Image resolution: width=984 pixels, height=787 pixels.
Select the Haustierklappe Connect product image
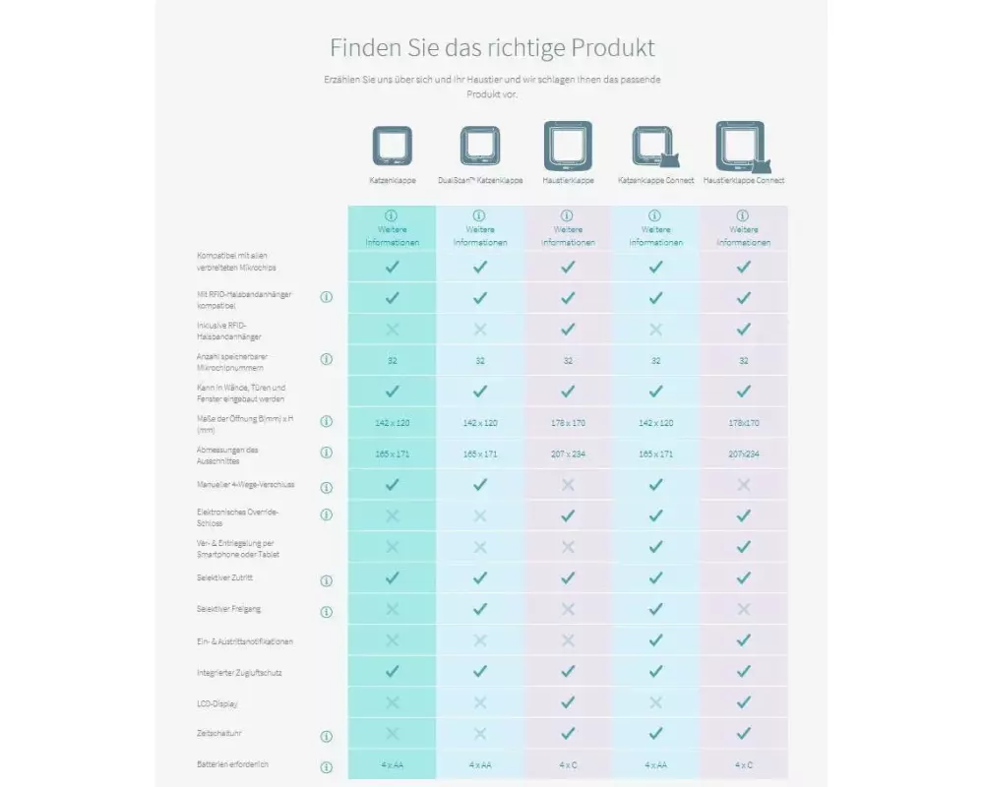[x=743, y=146]
